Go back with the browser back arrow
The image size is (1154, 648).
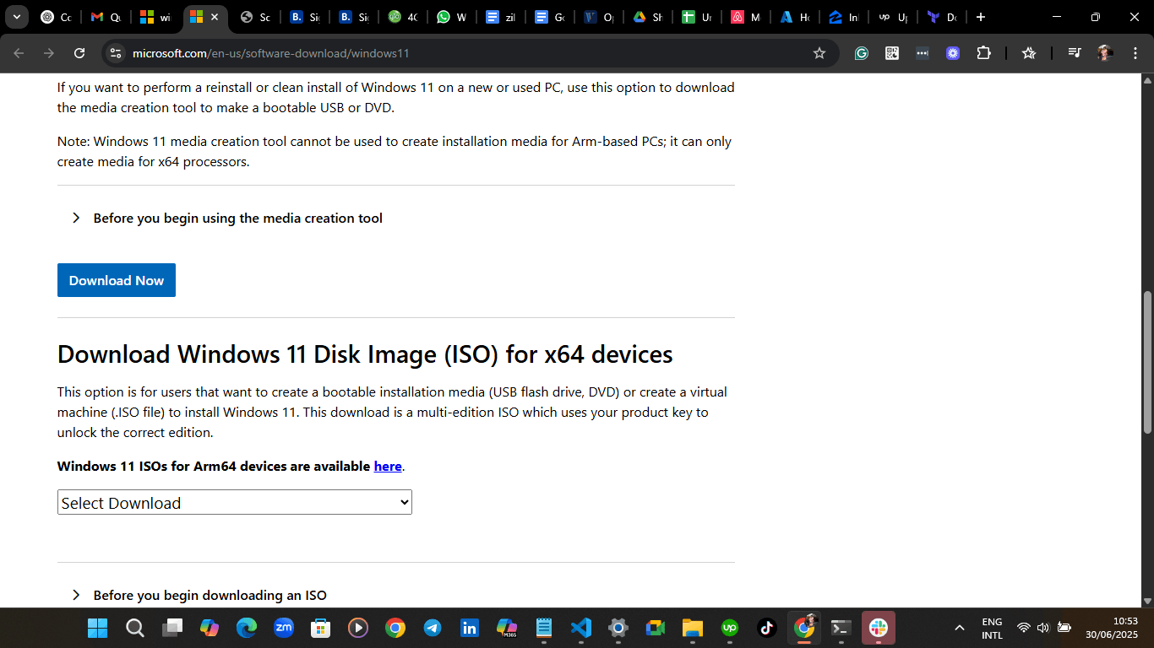point(19,53)
